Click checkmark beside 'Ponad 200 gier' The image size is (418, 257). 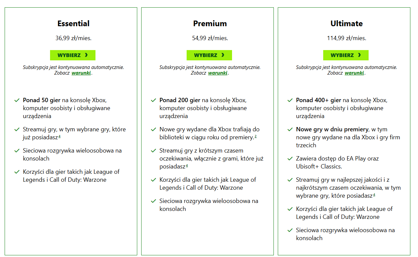tap(153, 100)
